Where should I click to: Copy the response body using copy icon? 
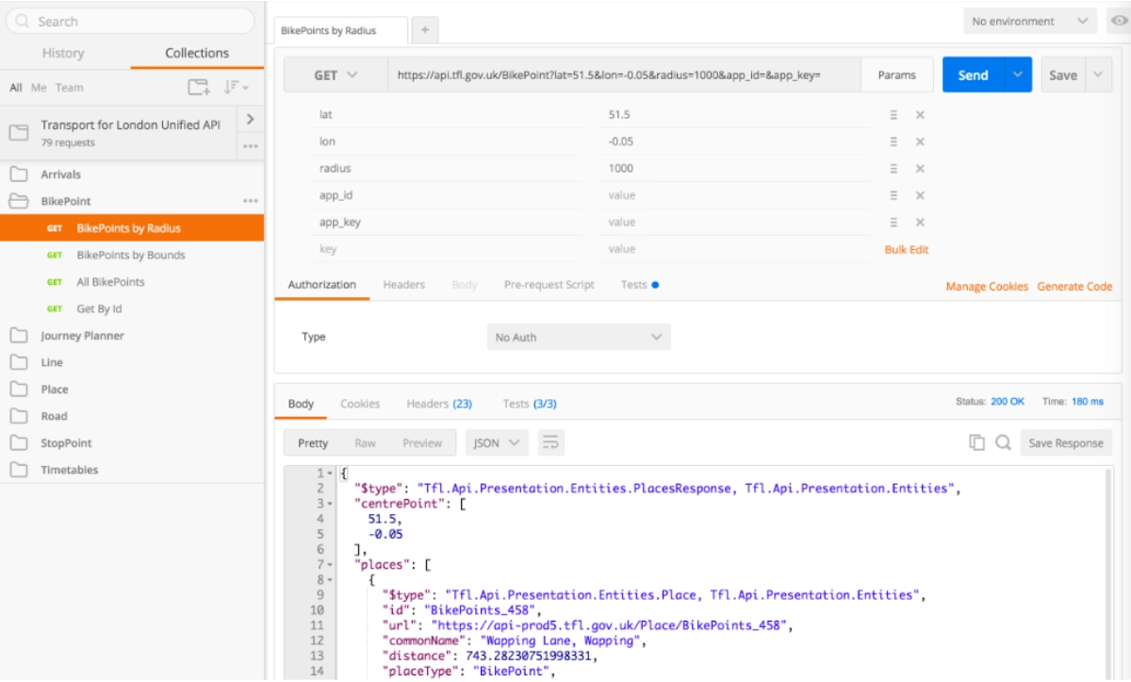pyautogui.click(x=976, y=441)
